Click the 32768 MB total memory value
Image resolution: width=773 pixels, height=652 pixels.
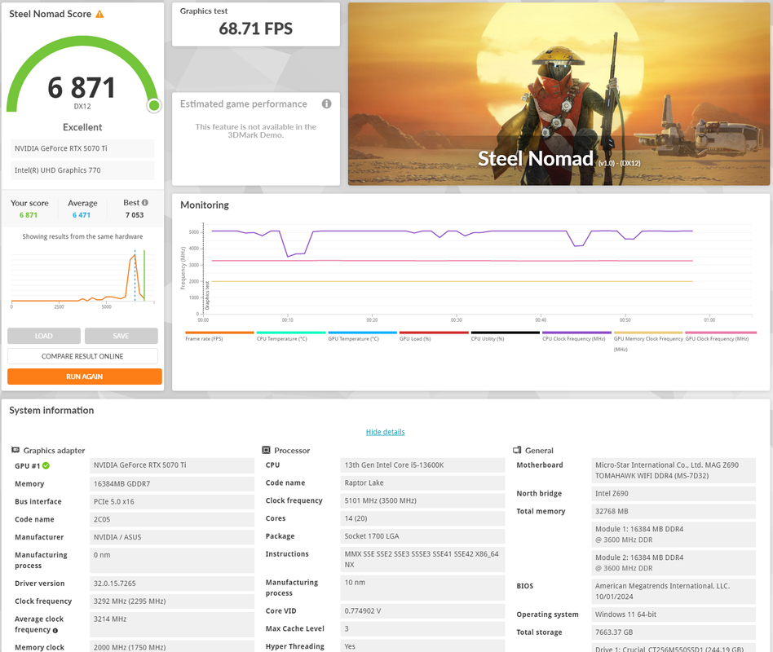(x=674, y=512)
